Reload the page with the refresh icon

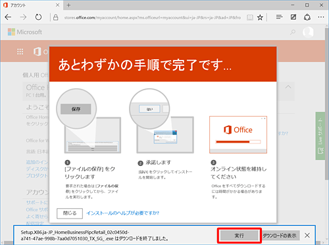(x=38, y=17)
